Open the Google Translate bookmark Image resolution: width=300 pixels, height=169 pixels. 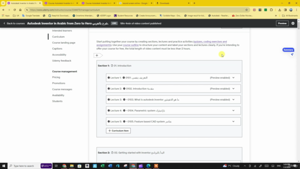31,15
